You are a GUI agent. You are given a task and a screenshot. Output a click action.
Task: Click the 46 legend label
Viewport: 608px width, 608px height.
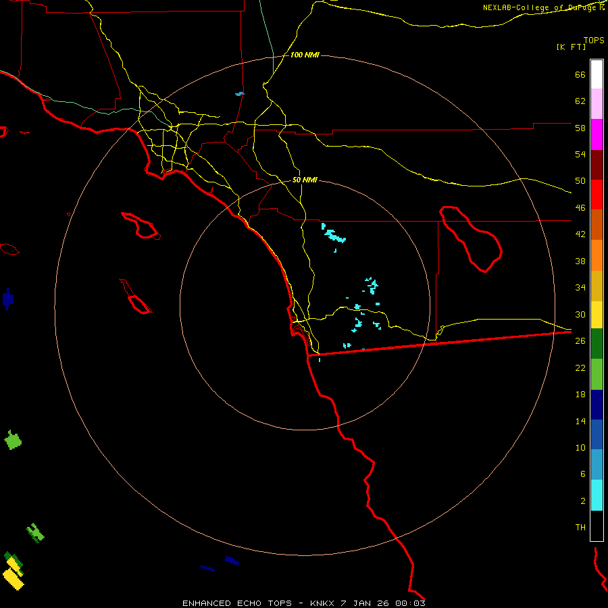click(x=580, y=208)
